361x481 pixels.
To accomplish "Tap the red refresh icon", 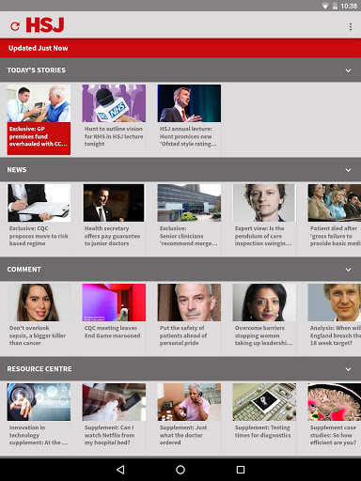I will (15, 26).
